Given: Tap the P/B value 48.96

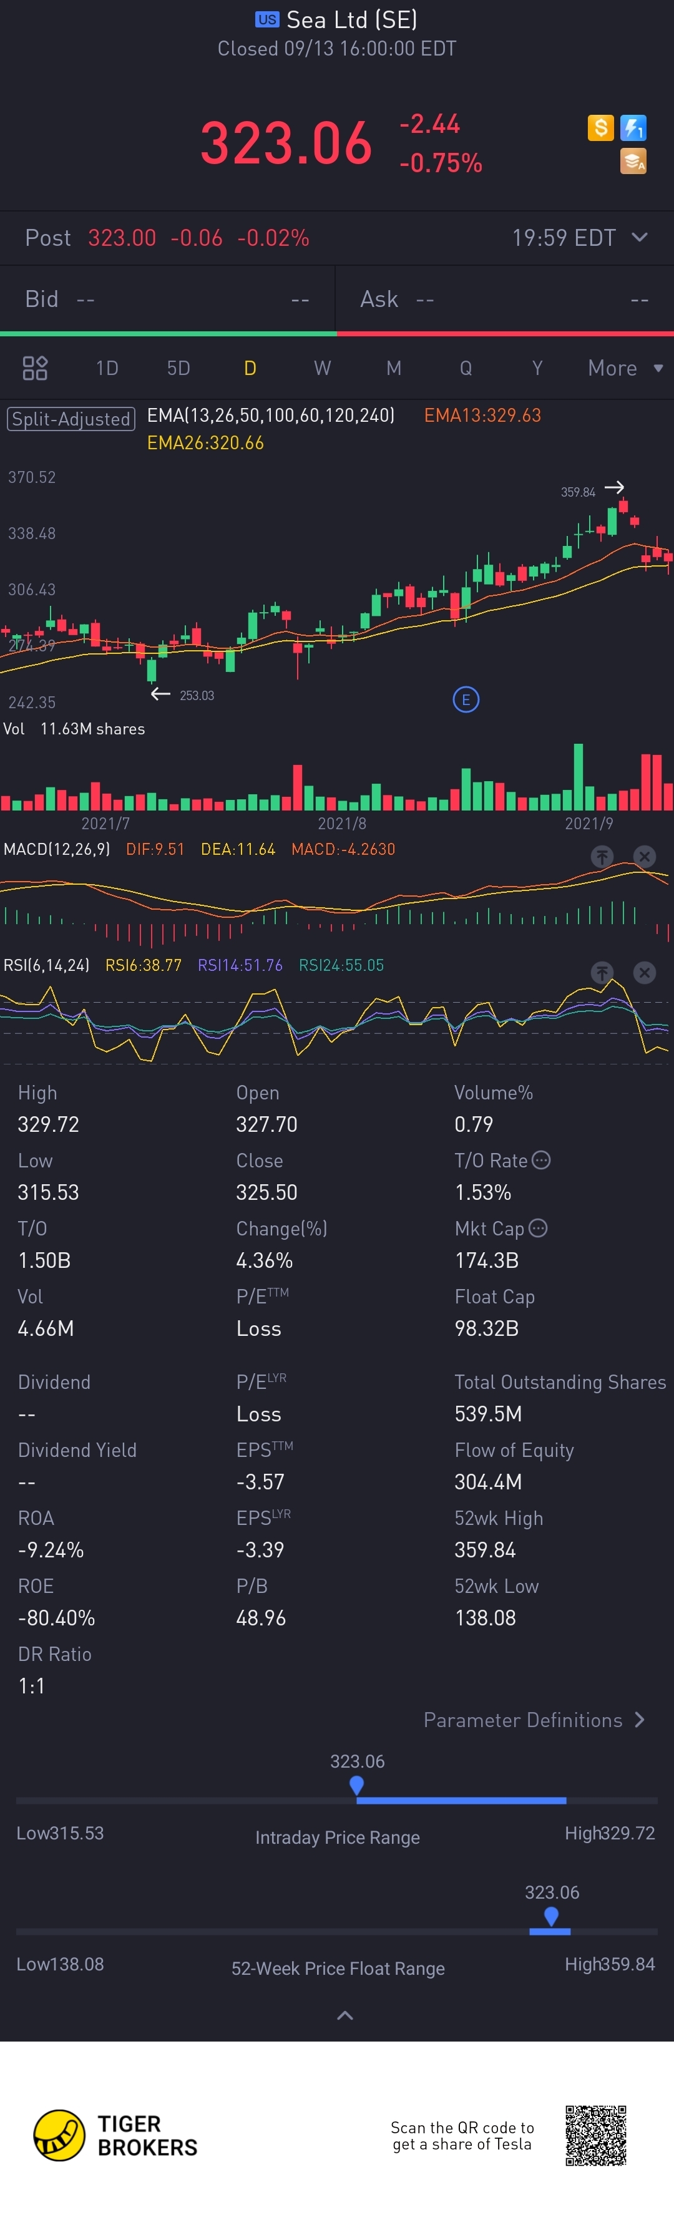Looking at the screenshot, I should (x=261, y=1618).
